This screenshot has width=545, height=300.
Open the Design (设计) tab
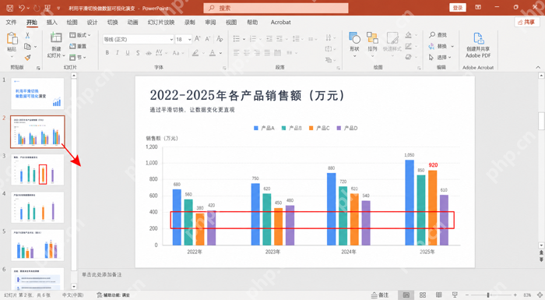pos(92,23)
